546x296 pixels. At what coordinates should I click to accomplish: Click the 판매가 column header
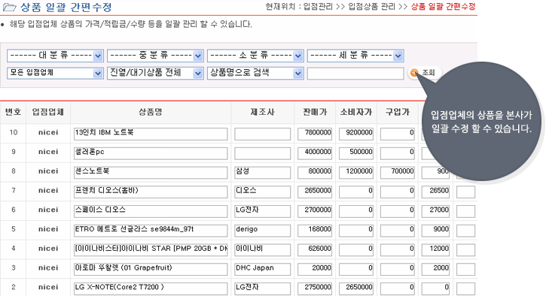[315, 112]
